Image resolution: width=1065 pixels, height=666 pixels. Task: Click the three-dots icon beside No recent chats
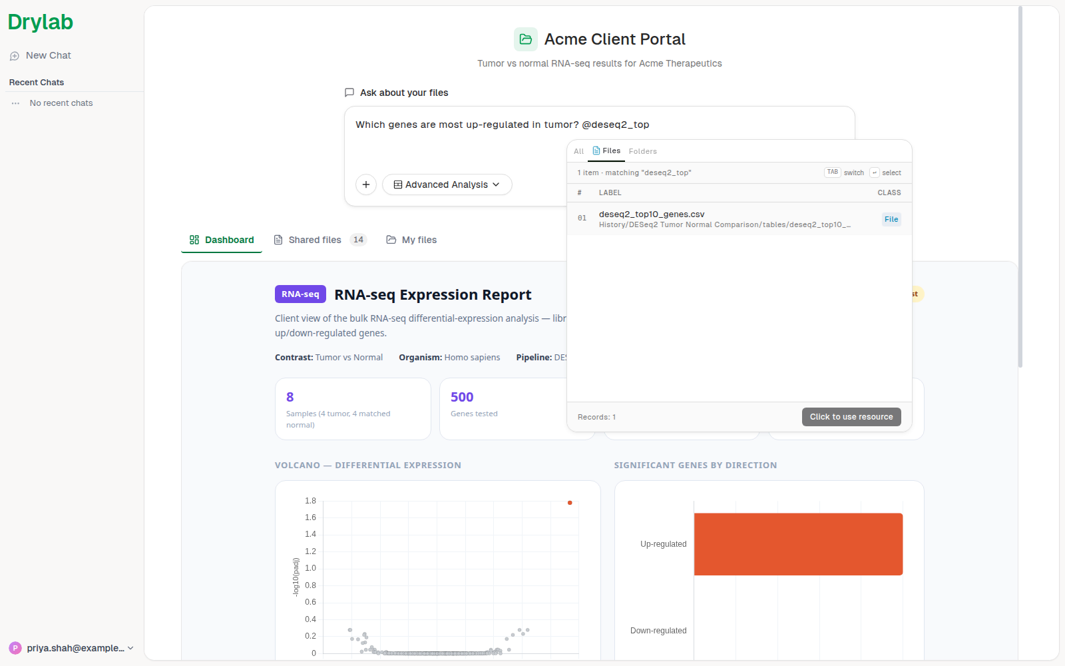tap(15, 103)
